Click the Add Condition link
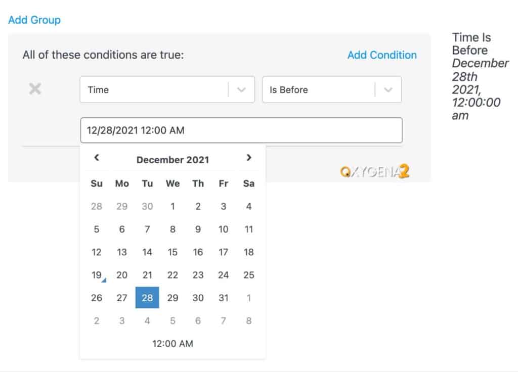This screenshot has height=372, width=518. tap(382, 55)
